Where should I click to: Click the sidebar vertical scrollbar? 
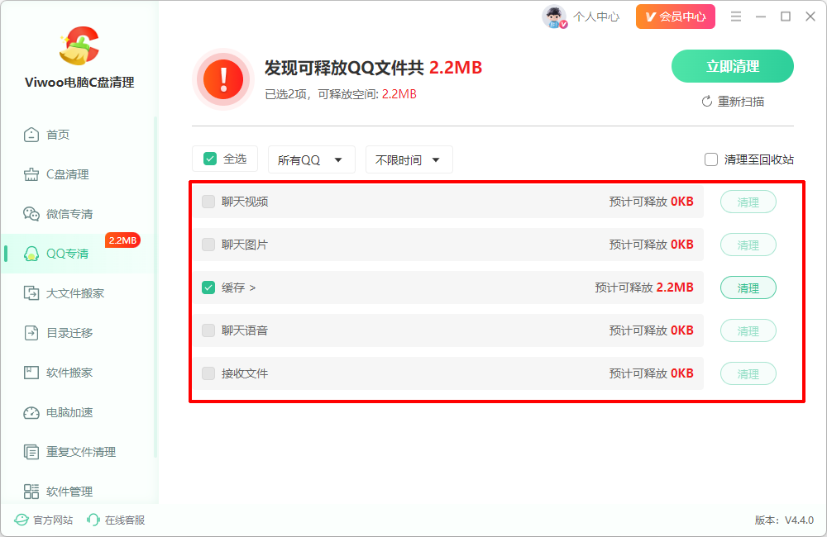point(155,288)
